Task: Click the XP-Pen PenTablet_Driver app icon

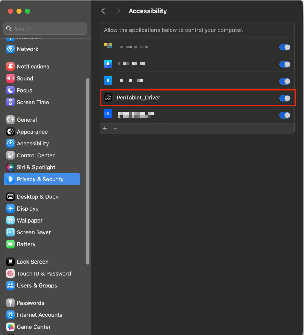Action: pos(108,98)
